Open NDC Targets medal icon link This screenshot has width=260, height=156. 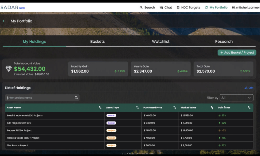(x=178, y=8)
